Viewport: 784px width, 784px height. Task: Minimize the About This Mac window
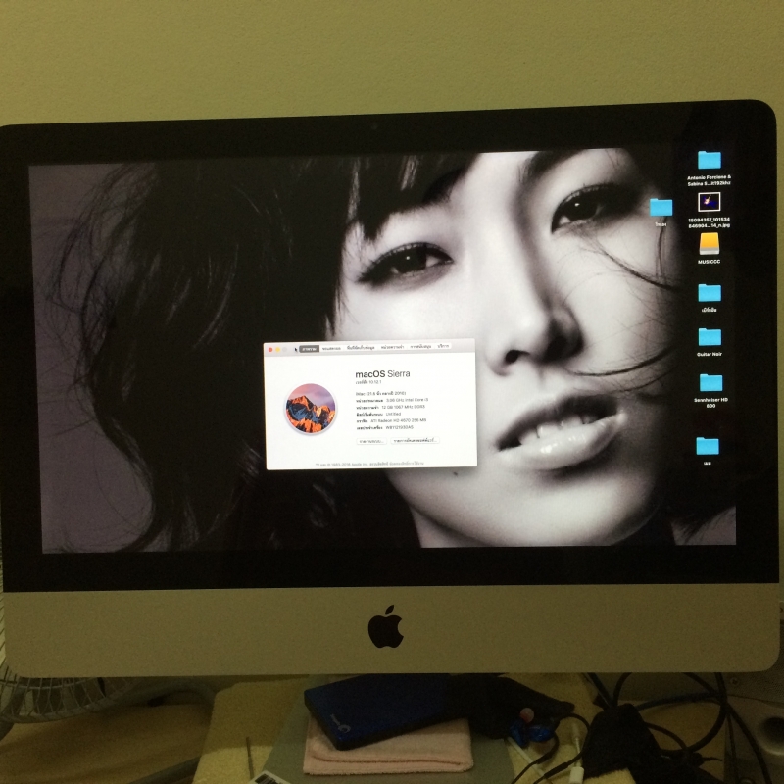pos(278,348)
